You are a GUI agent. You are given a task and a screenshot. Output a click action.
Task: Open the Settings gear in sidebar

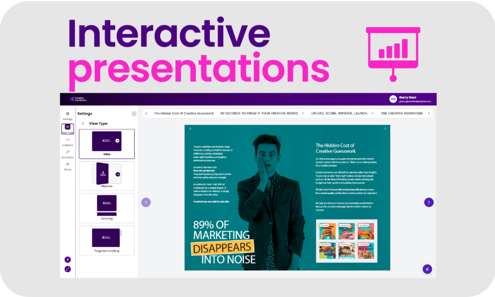(x=68, y=114)
